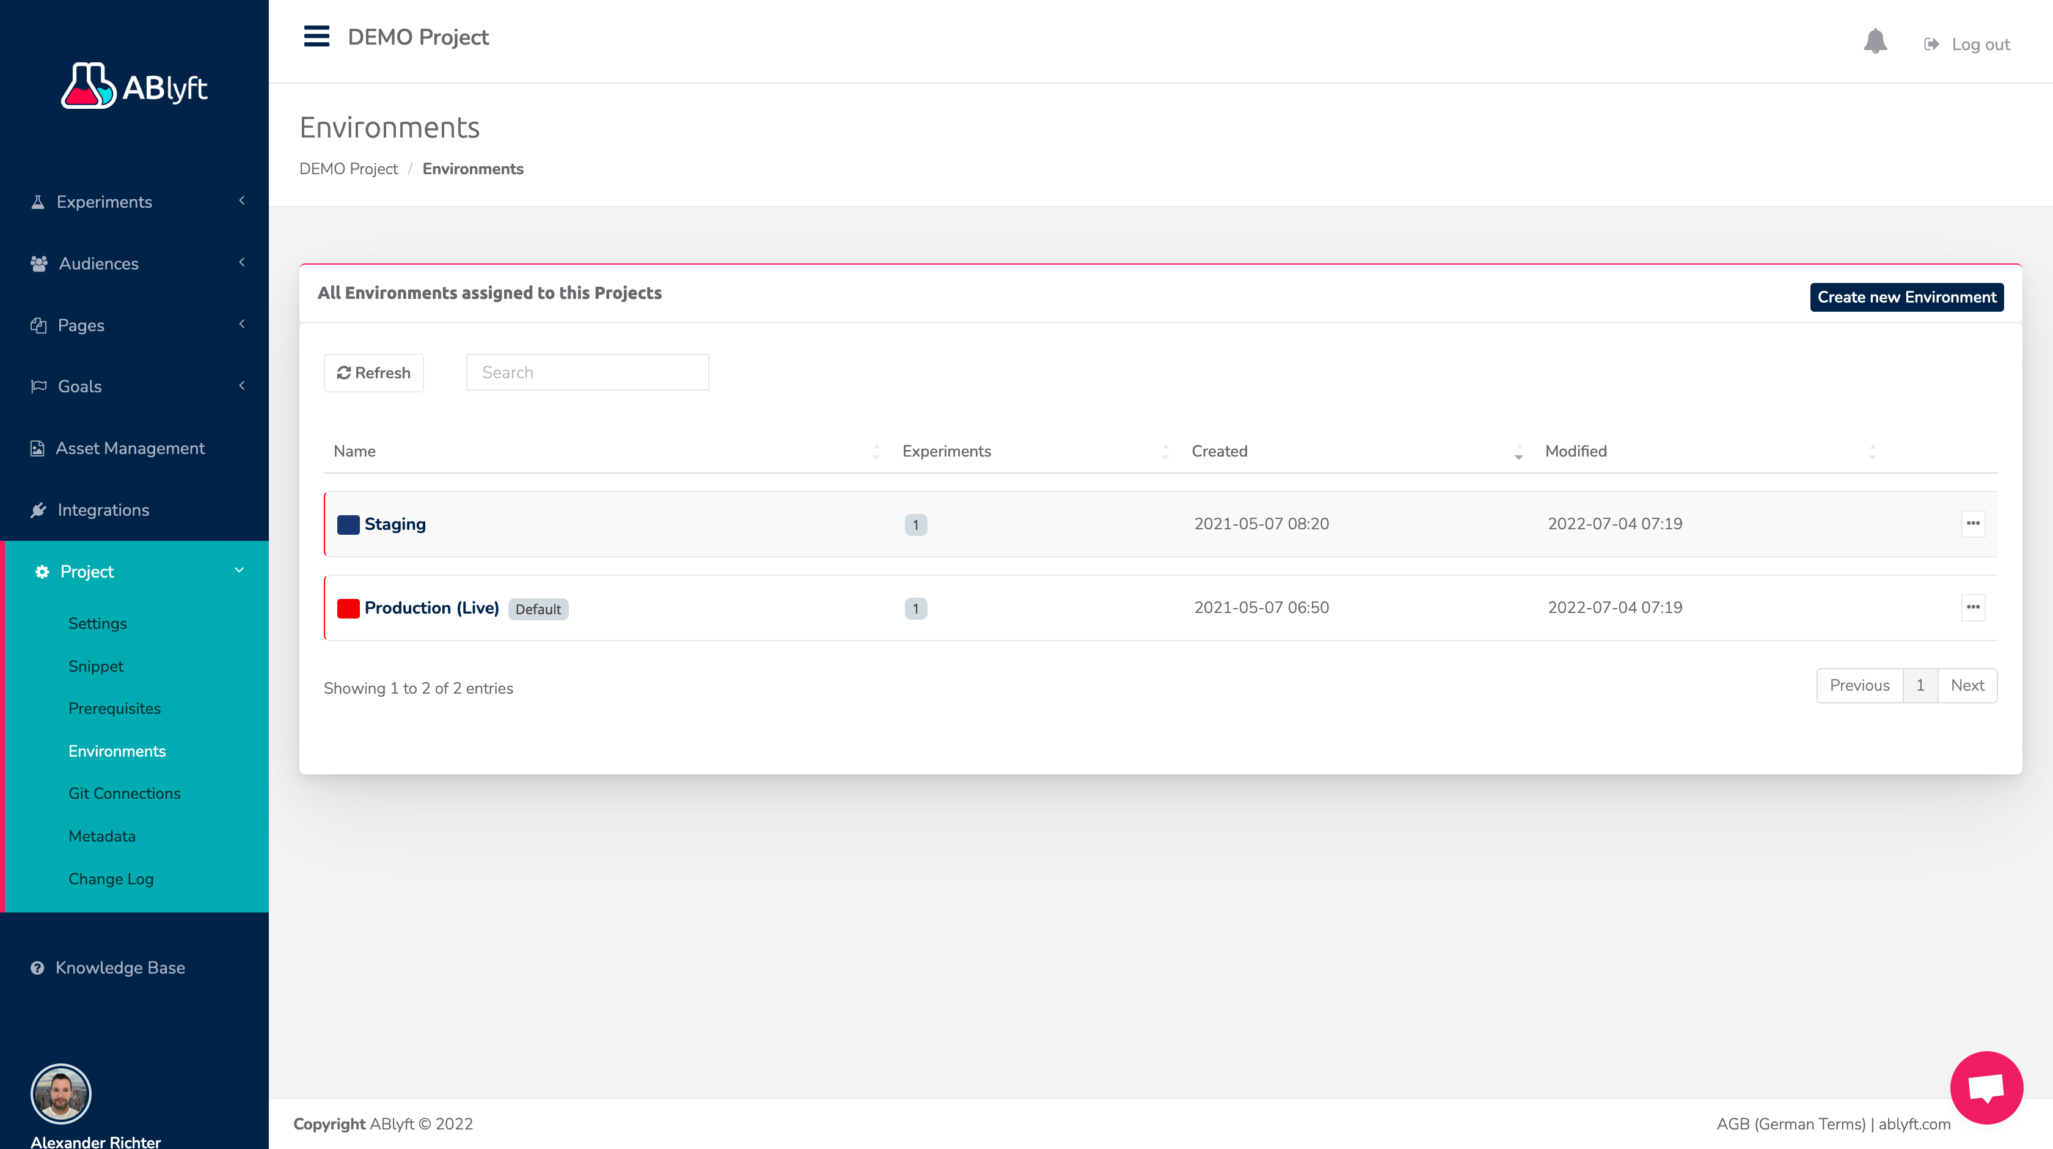This screenshot has height=1149, width=2053.
Task: Open the Staging row options menu
Action: 1972,524
